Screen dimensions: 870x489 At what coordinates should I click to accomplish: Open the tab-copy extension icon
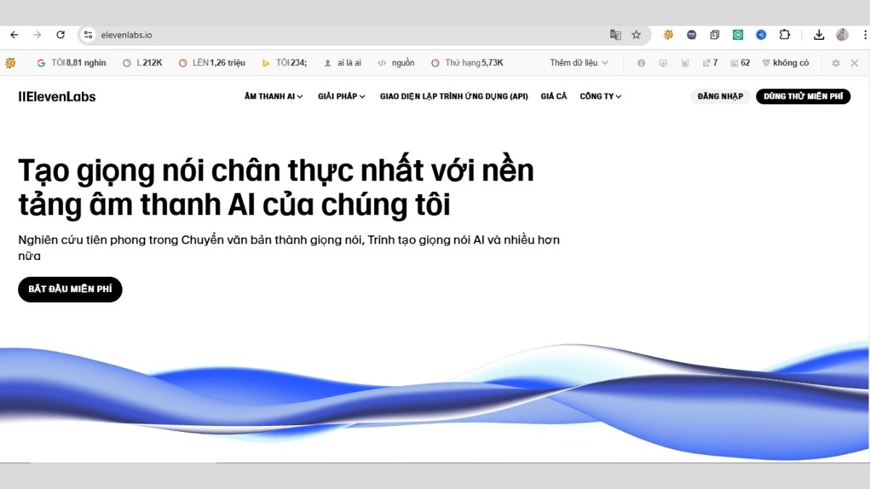click(715, 35)
